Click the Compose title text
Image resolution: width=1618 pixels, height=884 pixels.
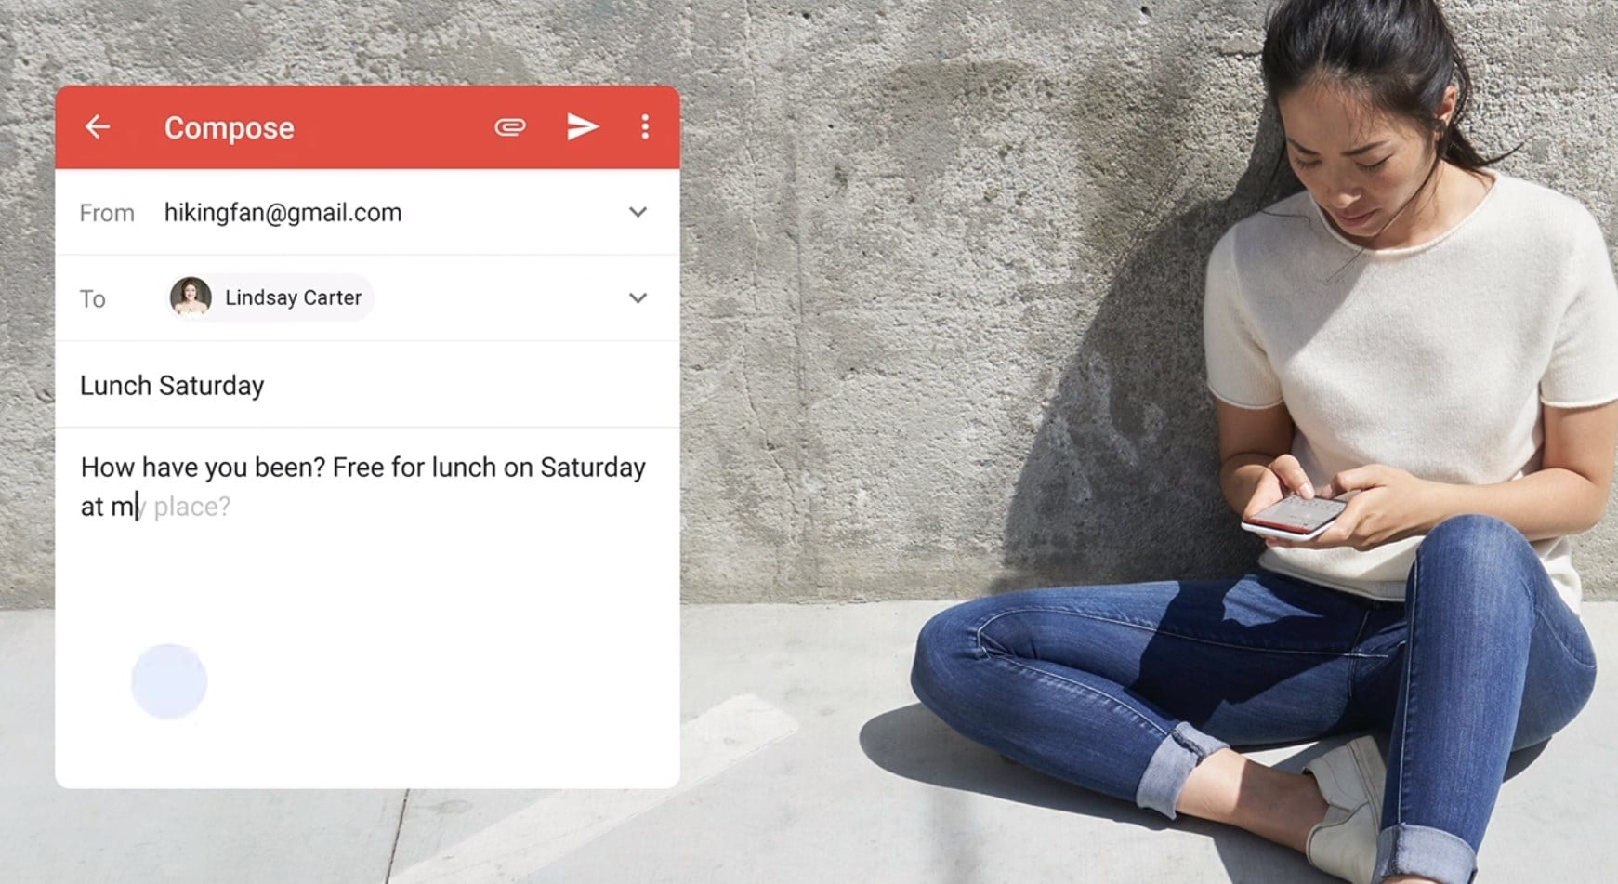click(230, 127)
